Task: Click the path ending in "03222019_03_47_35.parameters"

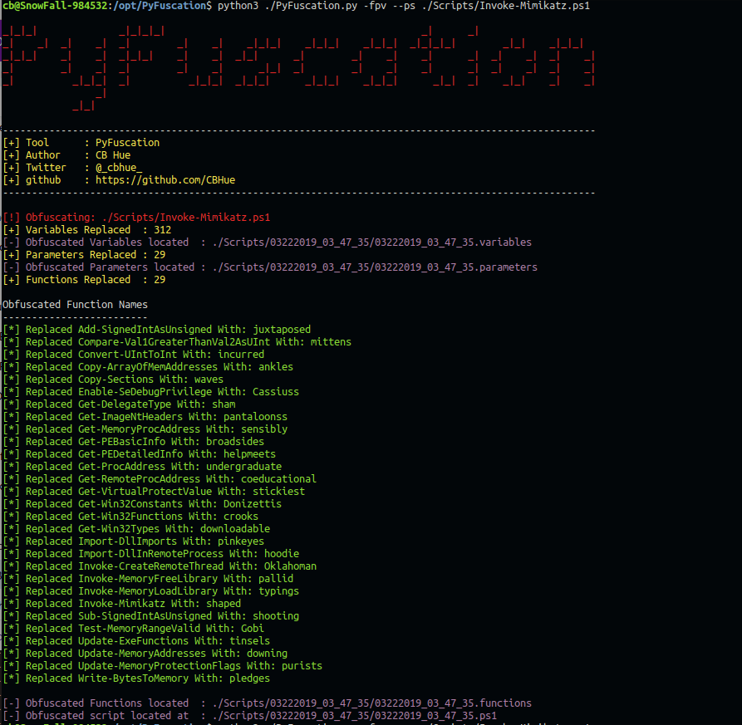Action: pyautogui.click(x=375, y=267)
